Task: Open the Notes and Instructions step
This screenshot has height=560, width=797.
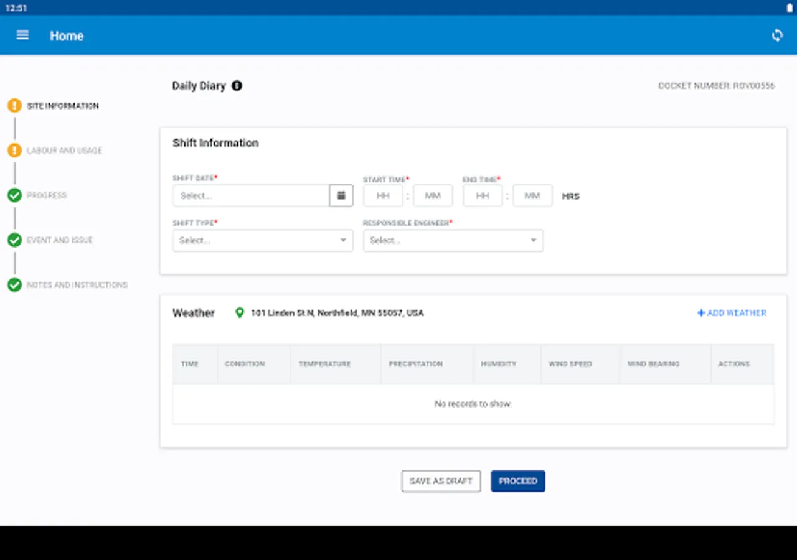Action: [x=77, y=285]
